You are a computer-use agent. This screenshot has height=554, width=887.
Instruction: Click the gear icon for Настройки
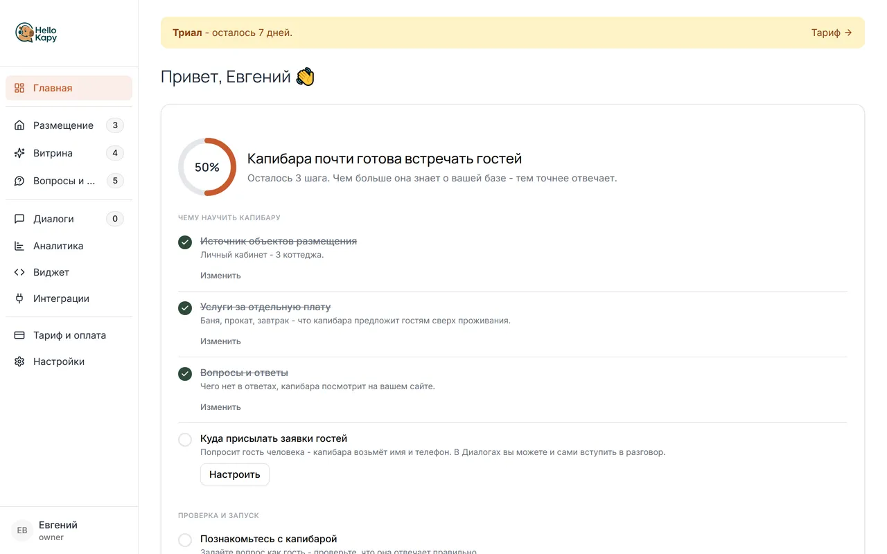[19, 361]
